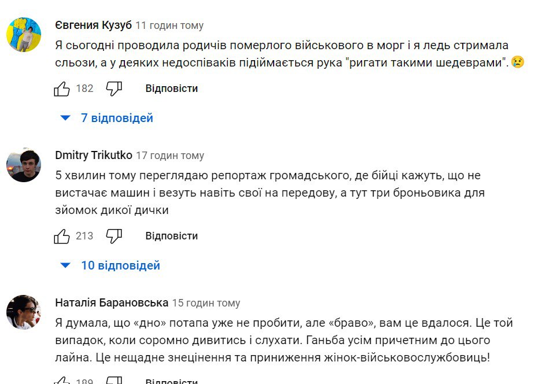Open Наталія Барановська's profile avatar
542x384 pixels.
[x=24, y=312]
